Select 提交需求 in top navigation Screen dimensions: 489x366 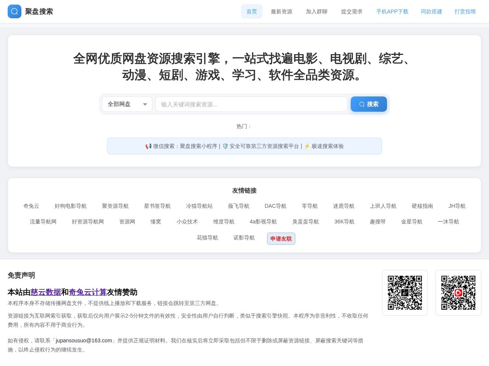(352, 11)
